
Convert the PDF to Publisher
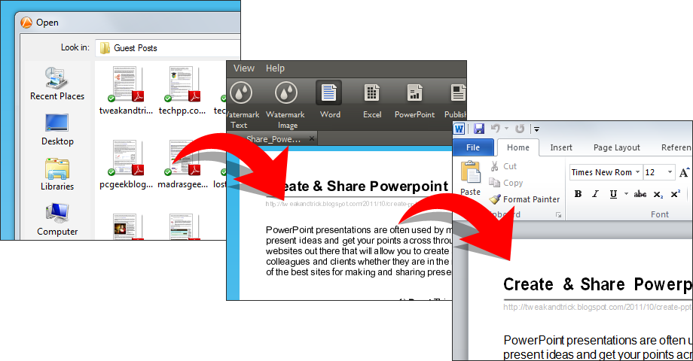tap(455, 100)
